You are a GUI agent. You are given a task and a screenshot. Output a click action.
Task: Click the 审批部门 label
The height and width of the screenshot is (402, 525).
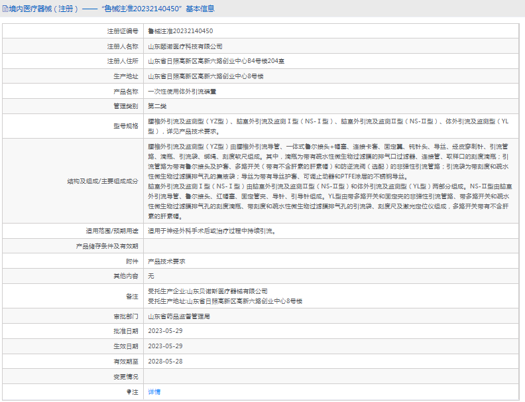(x=125, y=316)
